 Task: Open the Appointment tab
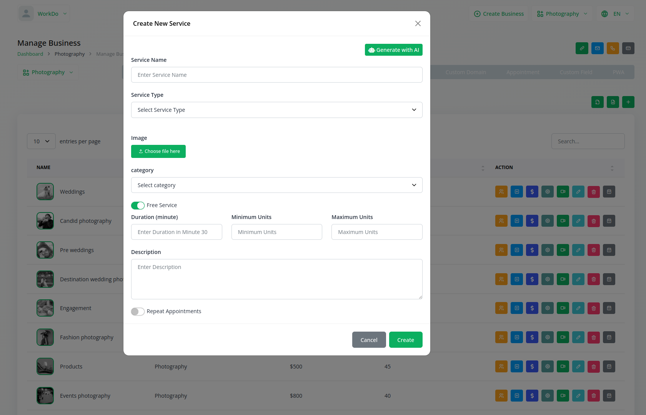[x=523, y=72]
